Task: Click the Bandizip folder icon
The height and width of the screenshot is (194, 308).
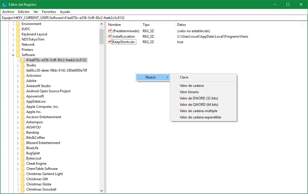Action: tap(22, 132)
